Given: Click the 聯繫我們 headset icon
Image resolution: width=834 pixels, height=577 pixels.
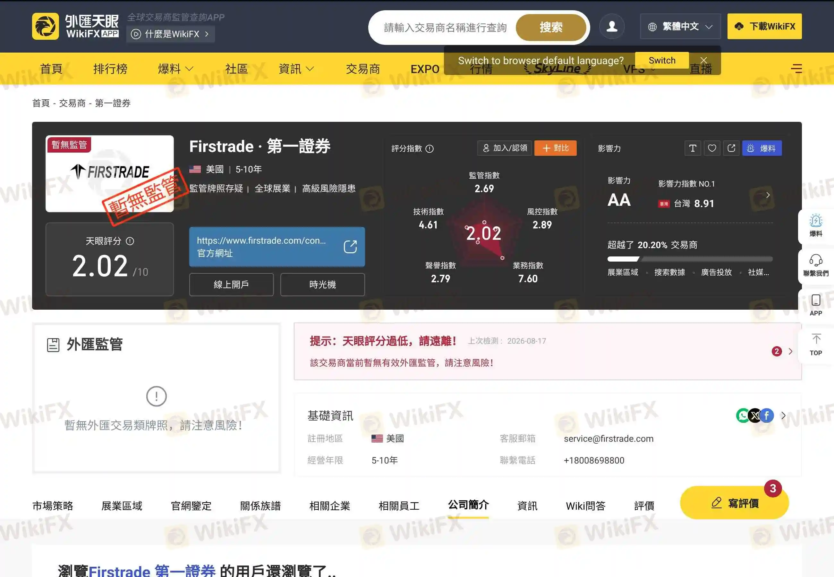Looking at the screenshot, I should point(815,260).
